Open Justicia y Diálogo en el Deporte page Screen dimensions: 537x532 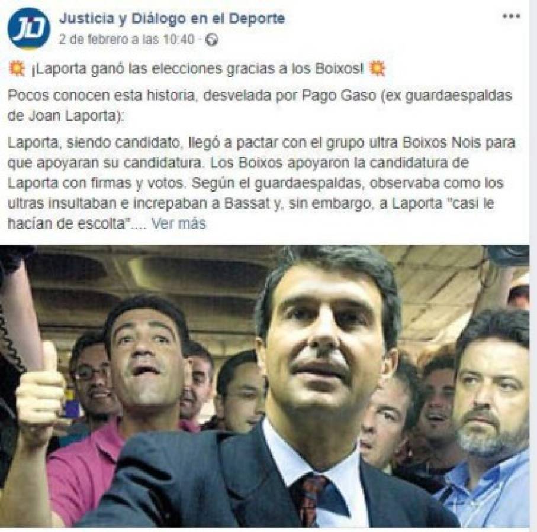pos(172,19)
